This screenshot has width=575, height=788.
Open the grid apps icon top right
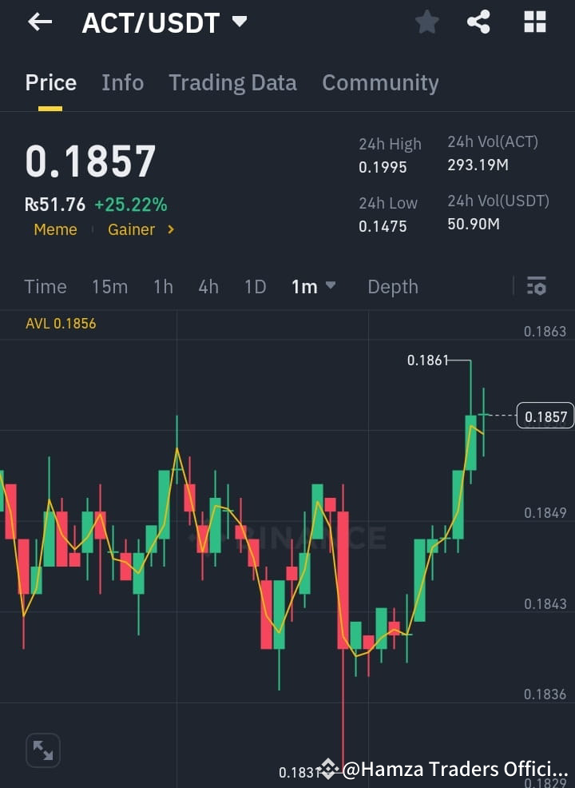[533, 22]
